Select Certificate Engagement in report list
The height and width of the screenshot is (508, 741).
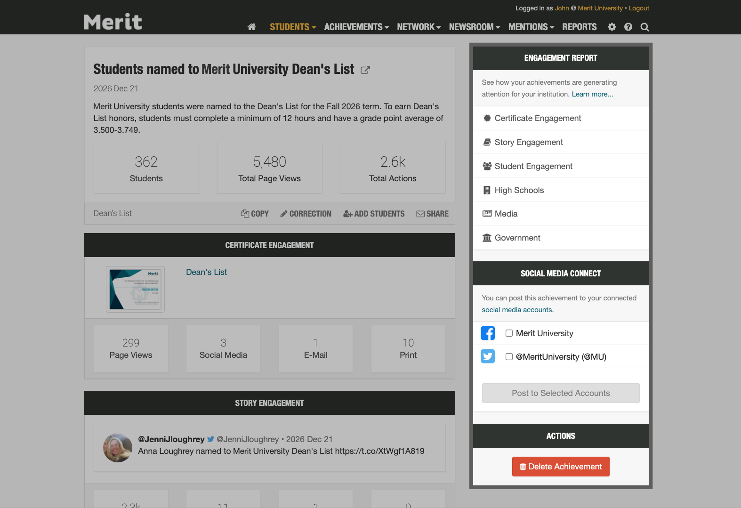click(x=561, y=118)
